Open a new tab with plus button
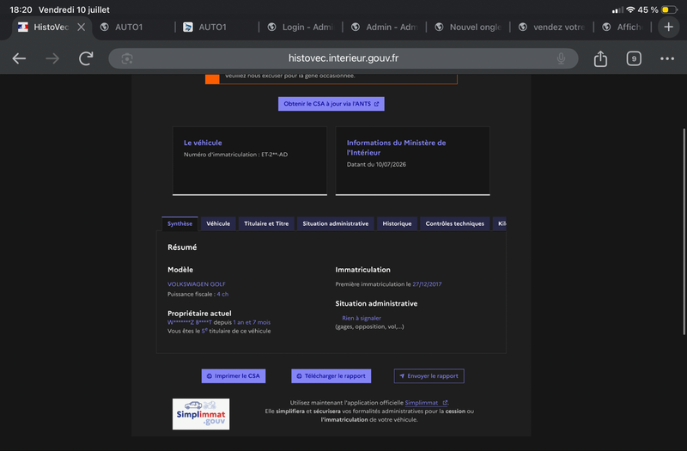The image size is (687, 451). 668,27
